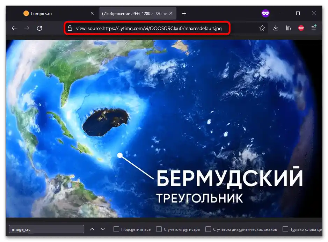The height and width of the screenshot is (242, 328).
Task: Go forward to next page
Action: (27, 28)
